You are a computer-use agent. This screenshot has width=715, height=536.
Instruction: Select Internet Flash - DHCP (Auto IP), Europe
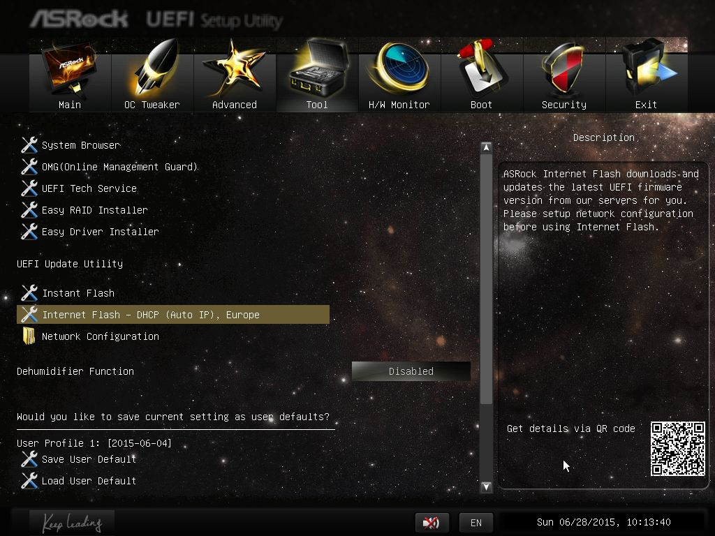click(173, 315)
